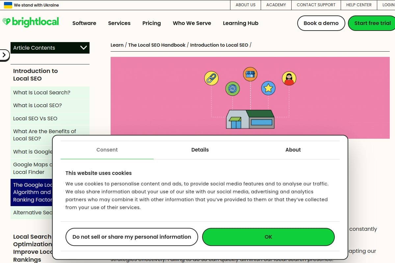395x263 pixels.
Task: Click the orange storefront icon
Action: click(250, 74)
